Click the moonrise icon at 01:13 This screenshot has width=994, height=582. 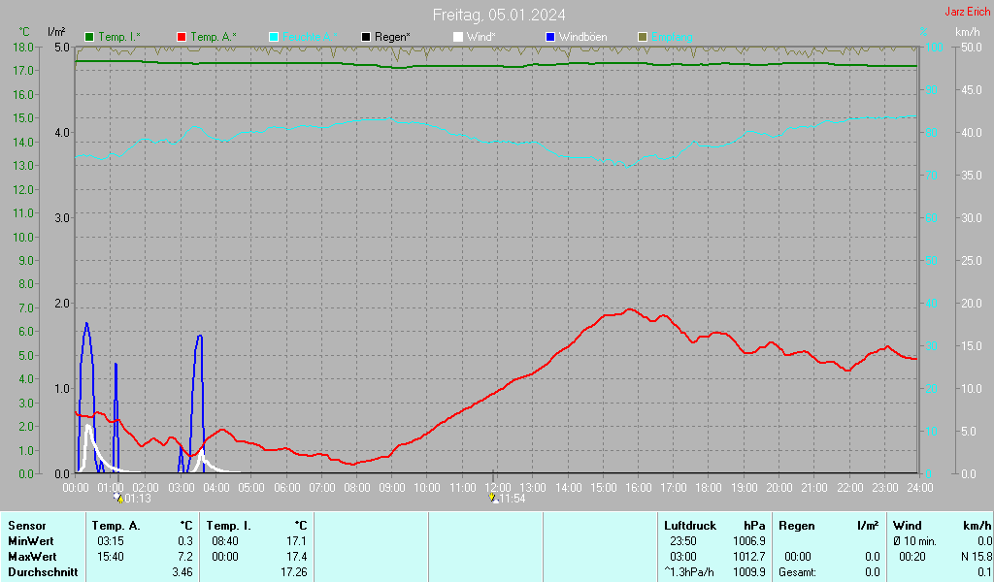(118, 499)
